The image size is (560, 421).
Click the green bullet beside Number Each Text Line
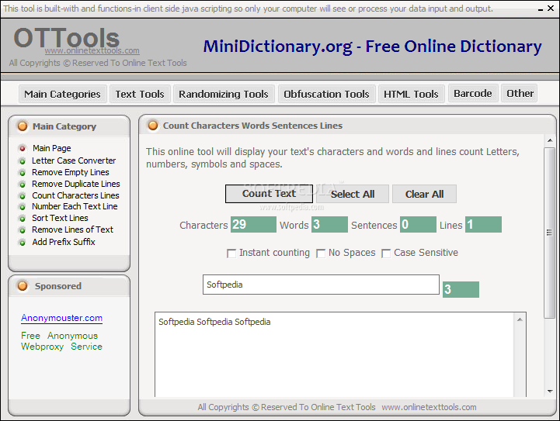pyautogui.click(x=23, y=207)
